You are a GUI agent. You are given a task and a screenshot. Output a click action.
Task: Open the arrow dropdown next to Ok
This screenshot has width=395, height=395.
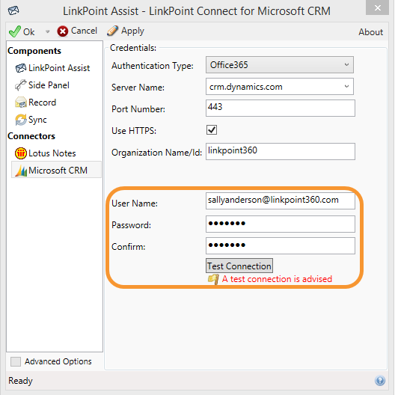(x=47, y=31)
